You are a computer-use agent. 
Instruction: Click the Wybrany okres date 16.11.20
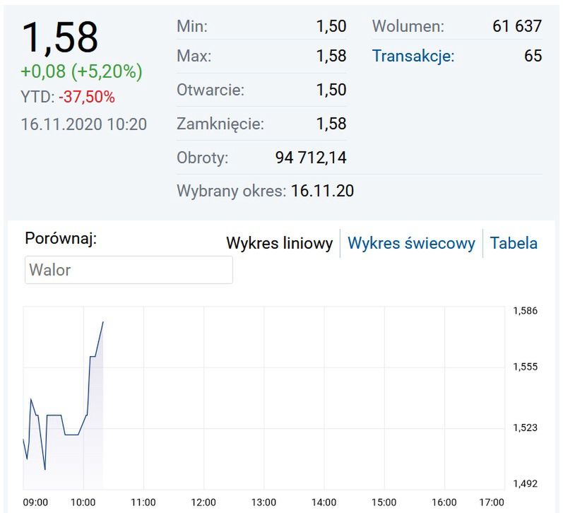[x=322, y=191]
